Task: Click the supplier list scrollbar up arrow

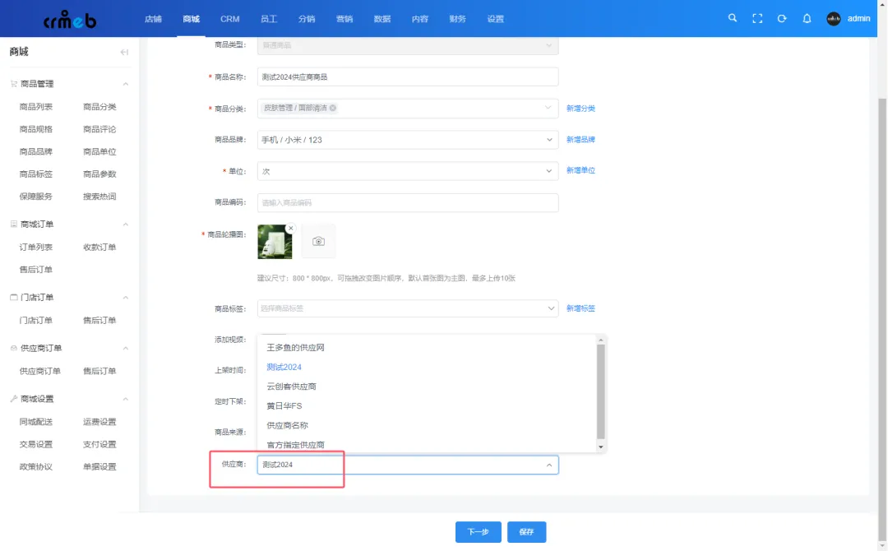Action: tap(601, 340)
